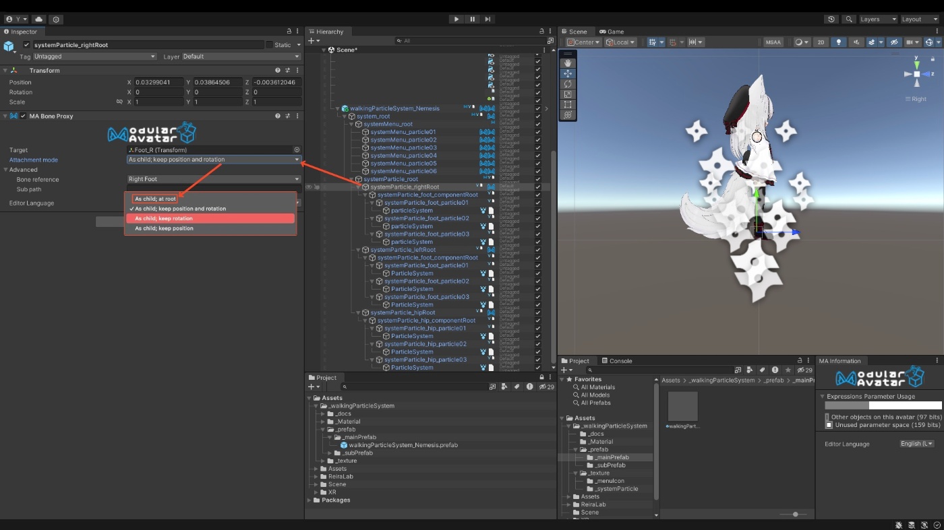Toggle active checkbox for systemParticle_rightRoot in Hierarchy

pos(538,187)
